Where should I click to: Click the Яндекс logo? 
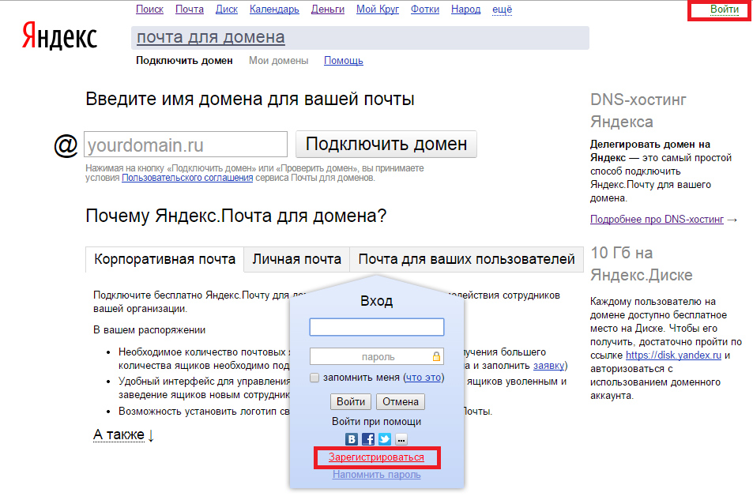(59, 36)
